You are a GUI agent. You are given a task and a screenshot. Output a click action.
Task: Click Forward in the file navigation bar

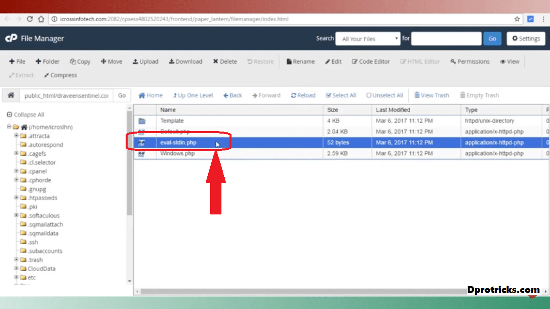267,95
